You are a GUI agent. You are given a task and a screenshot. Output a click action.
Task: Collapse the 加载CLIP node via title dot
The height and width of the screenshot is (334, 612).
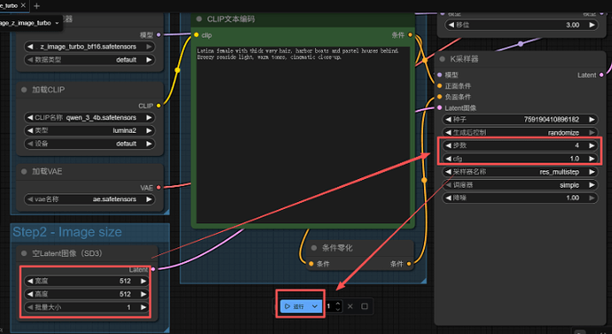24,89
